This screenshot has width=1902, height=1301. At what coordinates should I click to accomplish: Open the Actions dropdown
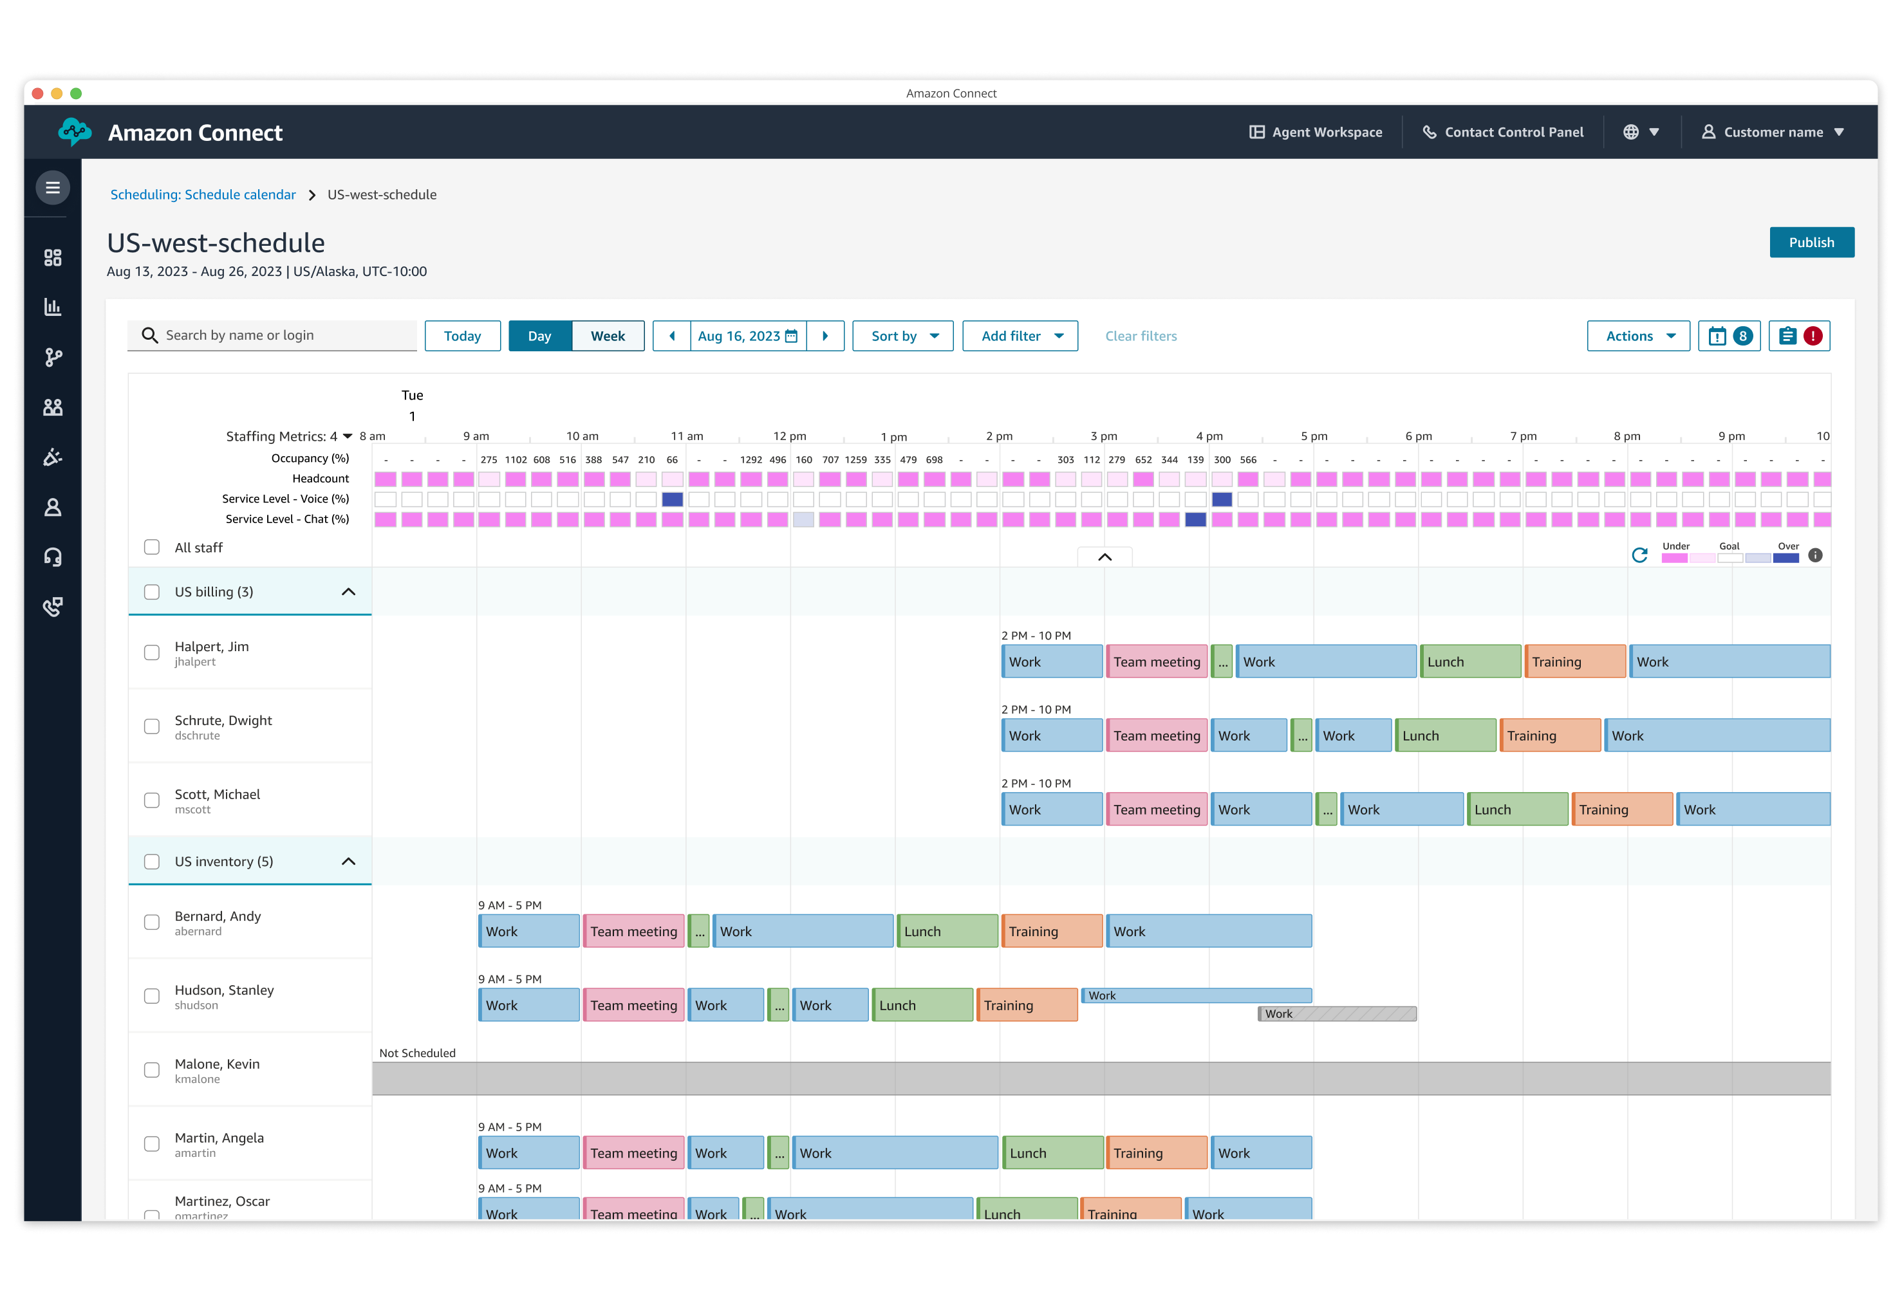pyautogui.click(x=1637, y=335)
